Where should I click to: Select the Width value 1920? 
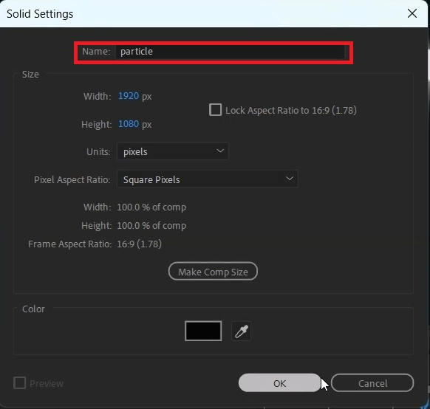[129, 96]
